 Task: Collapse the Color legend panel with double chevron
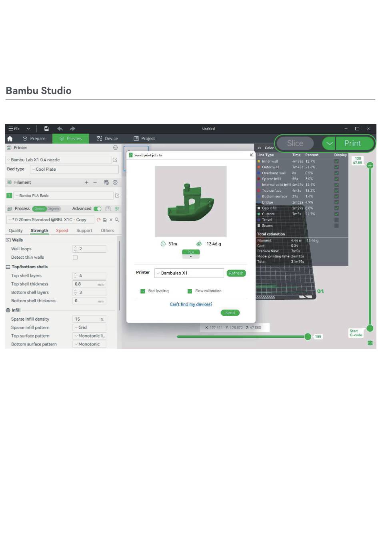click(260, 148)
